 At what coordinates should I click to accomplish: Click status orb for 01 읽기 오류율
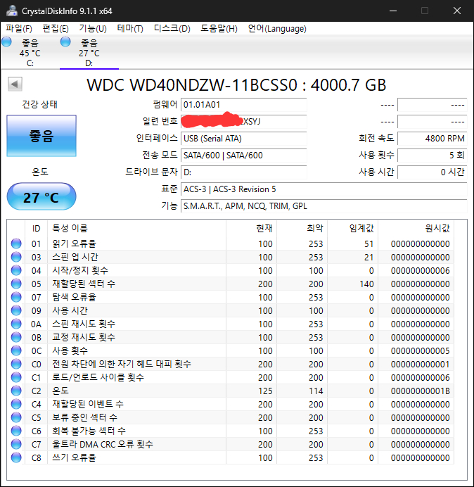pos(16,243)
